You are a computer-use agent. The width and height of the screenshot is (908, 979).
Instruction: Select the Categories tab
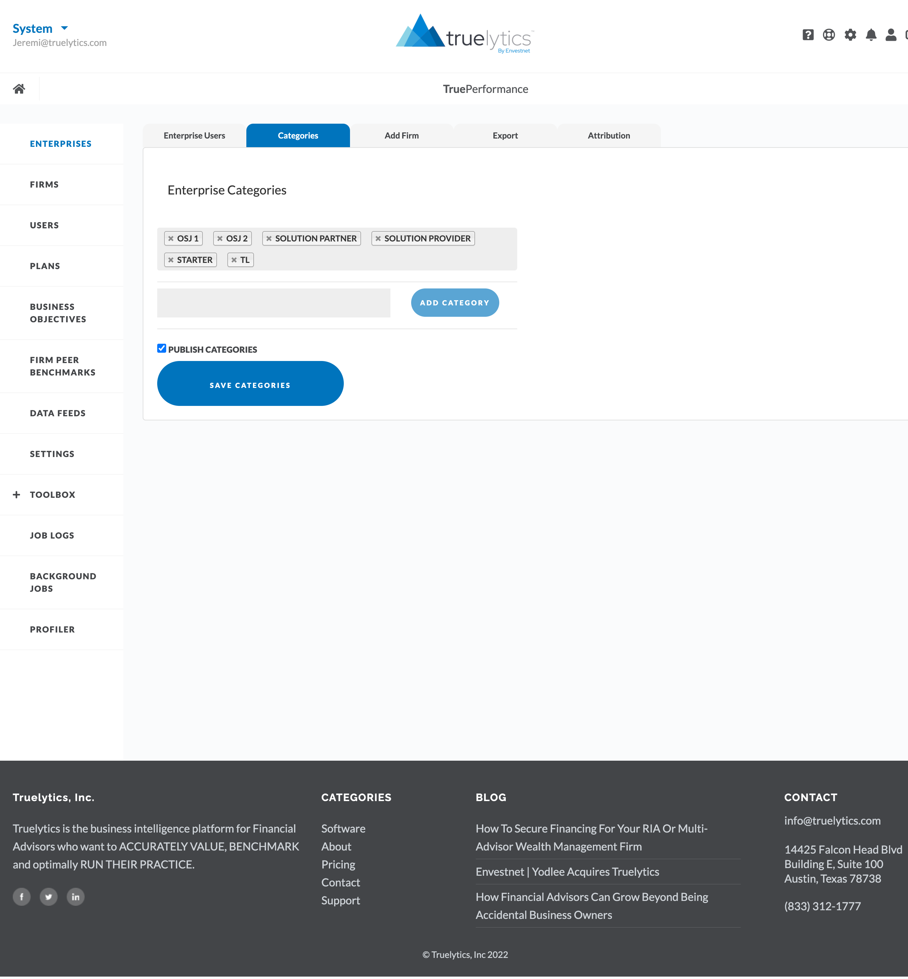(x=298, y=135)
